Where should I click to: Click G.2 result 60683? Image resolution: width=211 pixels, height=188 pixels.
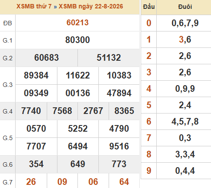pyautogui.click(x=46, y=58)
